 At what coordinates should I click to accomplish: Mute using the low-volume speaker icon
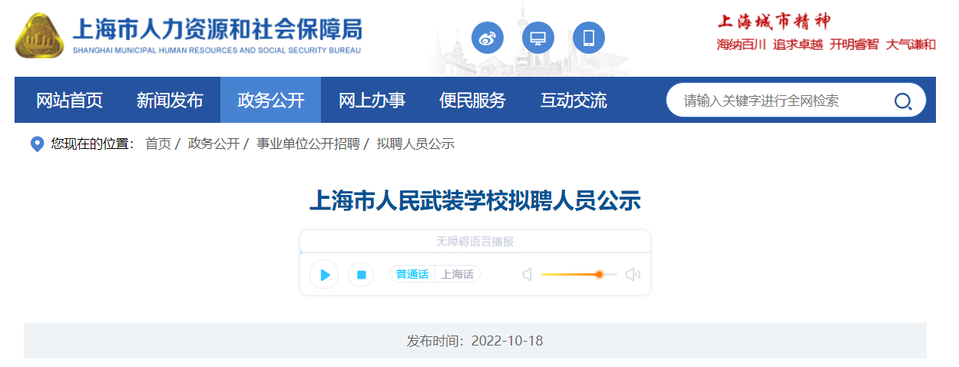click(x=527, y=274)
